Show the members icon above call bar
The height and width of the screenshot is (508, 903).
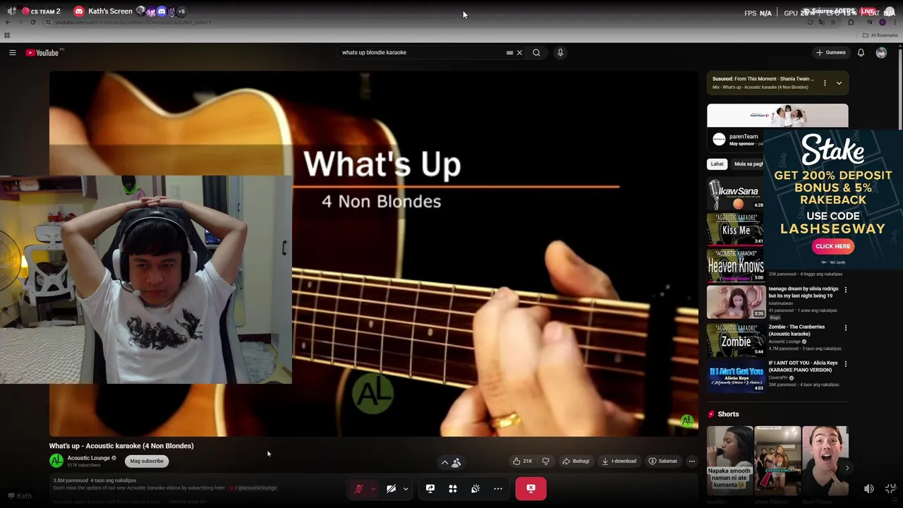point(456,463)
